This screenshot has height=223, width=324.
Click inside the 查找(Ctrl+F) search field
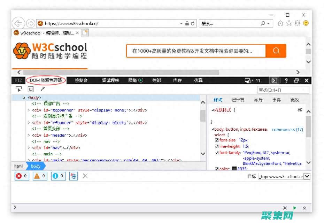coord(283,90)
